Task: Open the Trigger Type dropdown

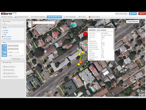Action: 13,52
